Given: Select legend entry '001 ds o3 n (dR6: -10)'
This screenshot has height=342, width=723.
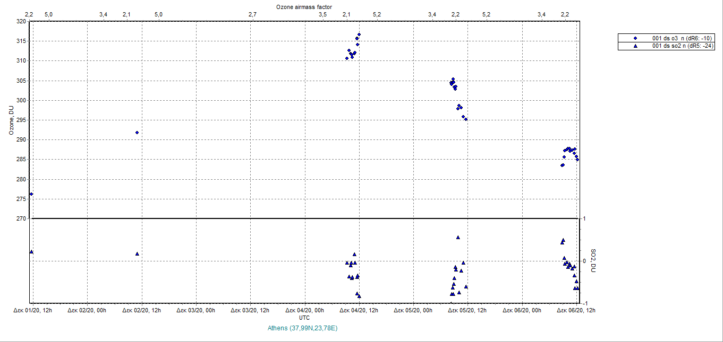Looking at the screenshot, I should [682, 38].
